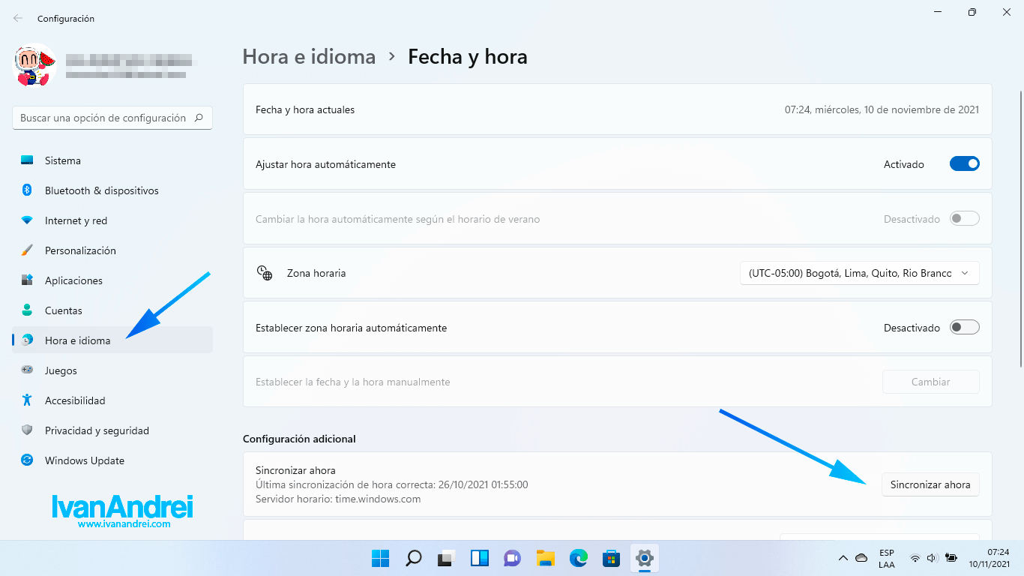Click the Wi-Fi tray icon
Screen dimensions: 1024x576
(915, 558)
